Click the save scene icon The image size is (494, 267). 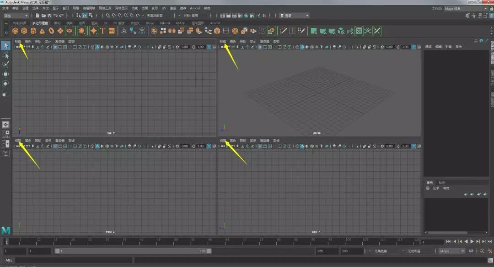48,16
